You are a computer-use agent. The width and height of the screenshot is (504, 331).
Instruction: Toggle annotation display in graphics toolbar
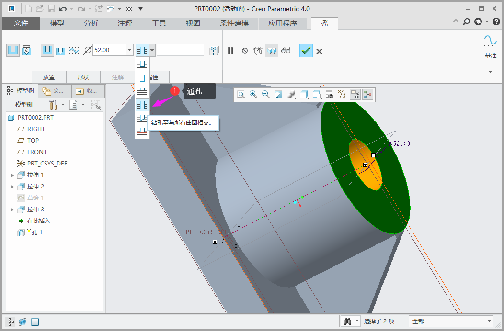coord(355,95)
